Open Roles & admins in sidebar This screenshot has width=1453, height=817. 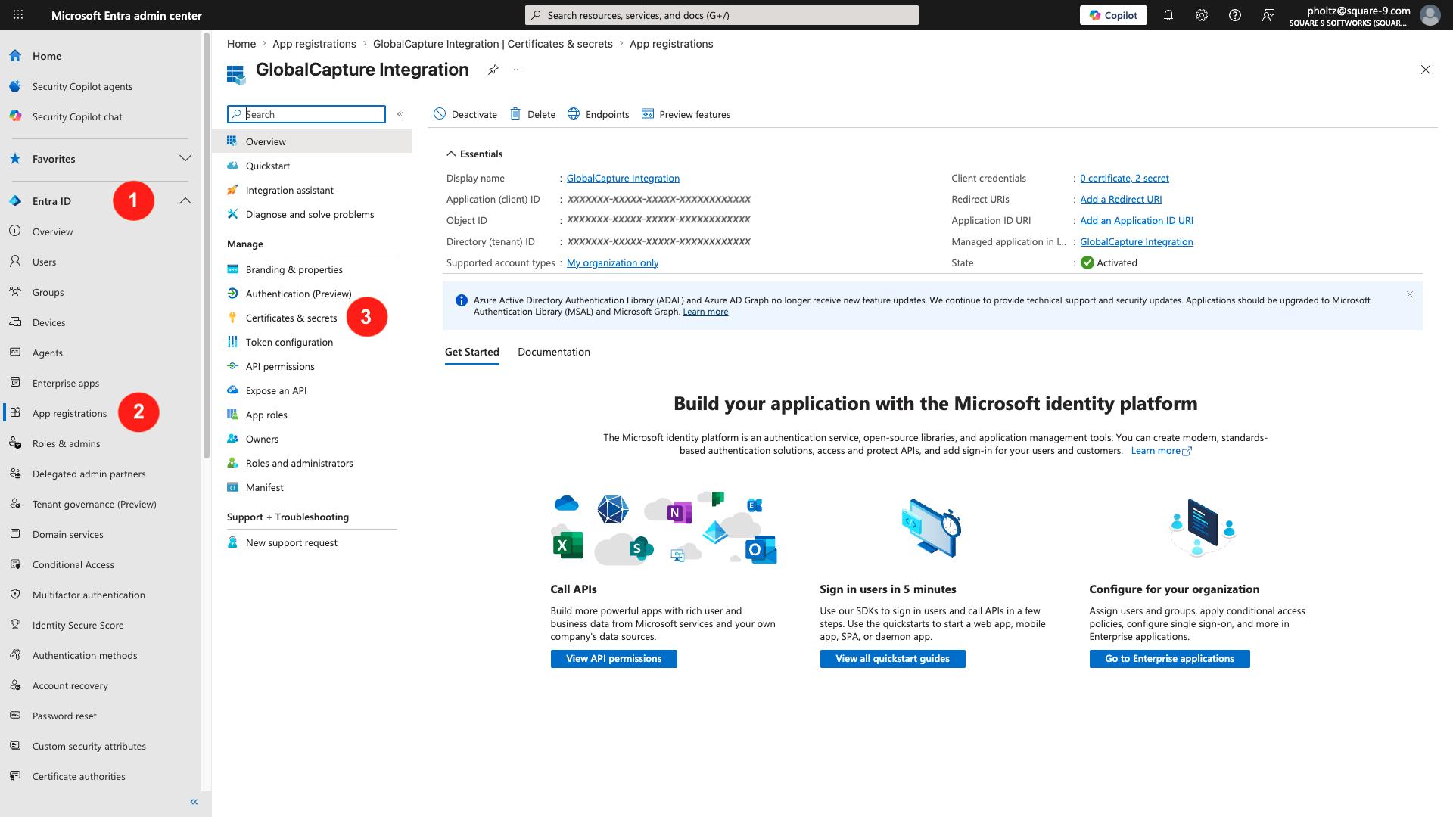point(67,443)
